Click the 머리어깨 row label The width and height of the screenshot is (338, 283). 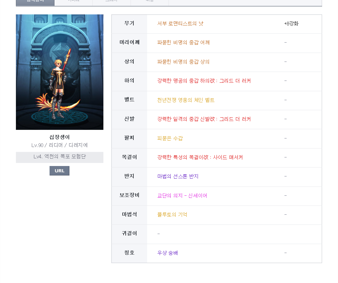point(129,42)
